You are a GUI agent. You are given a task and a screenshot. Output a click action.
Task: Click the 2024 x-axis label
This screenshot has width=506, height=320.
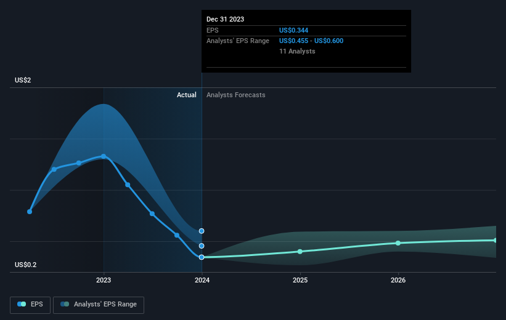tap(202, 280)
